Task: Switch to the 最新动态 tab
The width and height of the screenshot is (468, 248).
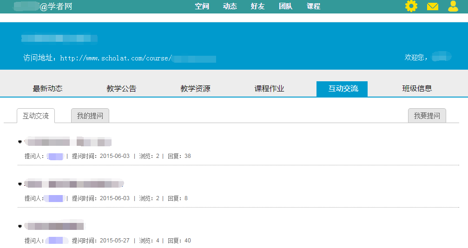Action: (x=47, y=89)
